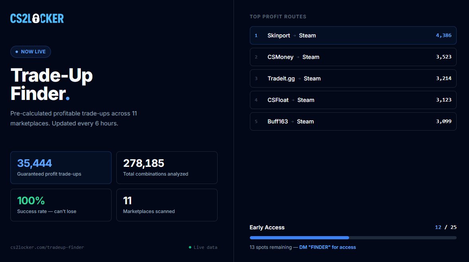
Task: Select the 11 Marketplaces scanned card
Action: [167, 205]
